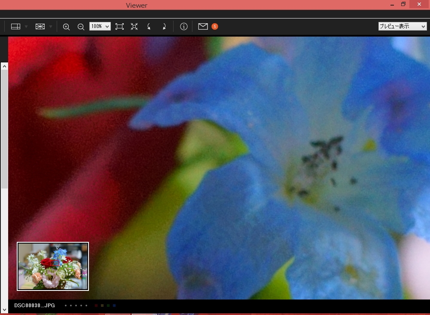Click the orange 5 notification badge
Image resolution: width=430 pixels, height=315 pixels.
click(x=215, y=26)
